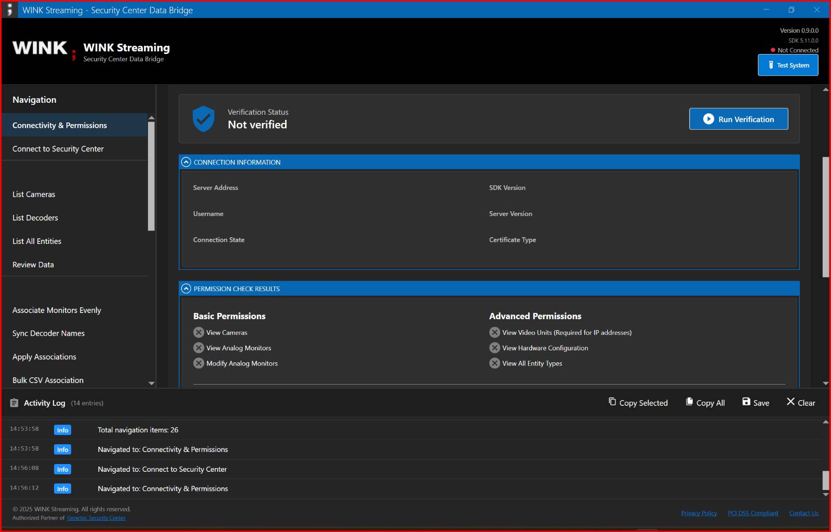Click the Info badge for Total navigation items
Image resolution: width=831 pixels, height=532 pixels.
click(x=62, y=430)
